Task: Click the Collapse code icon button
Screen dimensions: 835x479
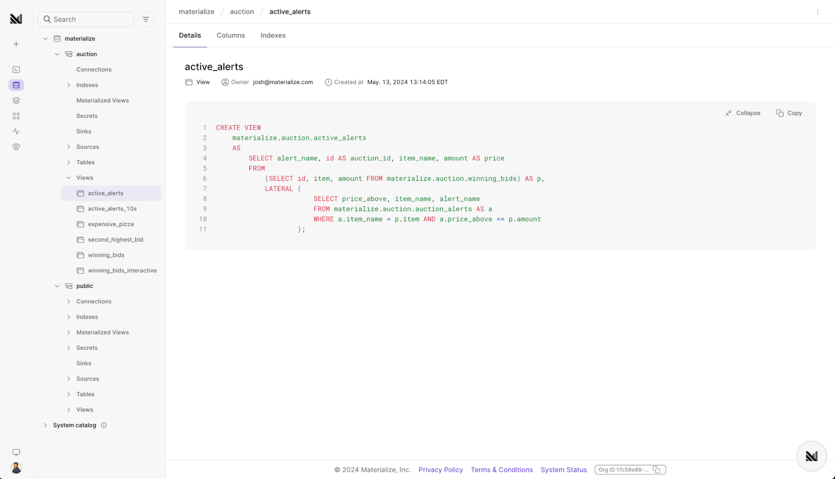Action: tap(743, 113)
